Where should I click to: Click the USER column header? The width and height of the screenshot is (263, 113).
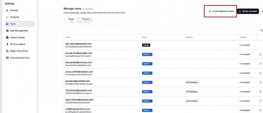tap(68, 37)
